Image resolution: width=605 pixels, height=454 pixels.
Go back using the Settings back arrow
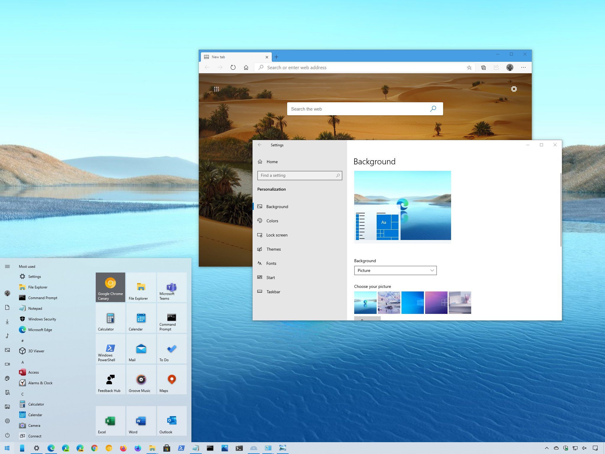(x=260, y=145)
